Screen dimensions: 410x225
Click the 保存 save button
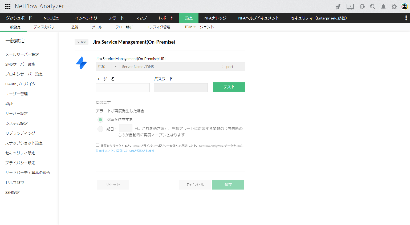click(x=228, y=185)
